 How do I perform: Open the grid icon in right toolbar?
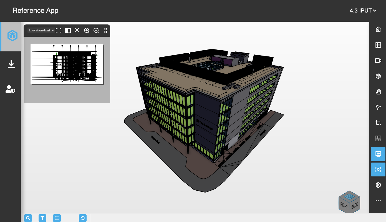click(x=378, y=45)
